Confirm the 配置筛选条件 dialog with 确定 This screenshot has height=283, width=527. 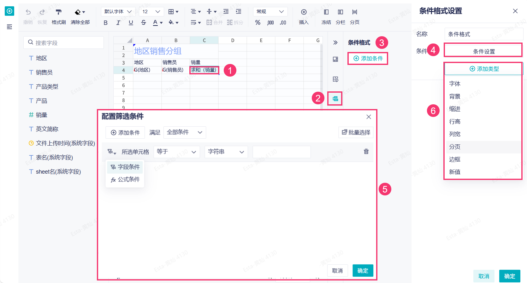[x=363, y=271]
